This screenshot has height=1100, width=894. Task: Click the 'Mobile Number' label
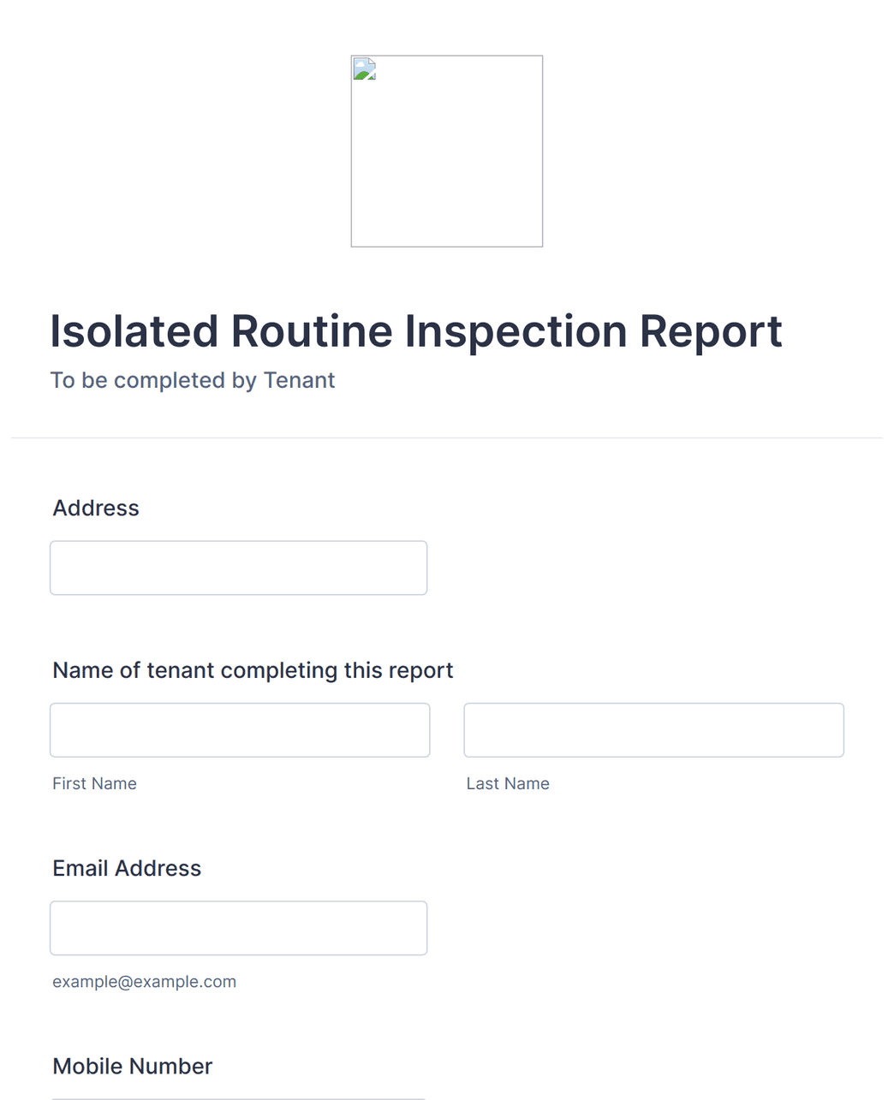coord(133,1067)
